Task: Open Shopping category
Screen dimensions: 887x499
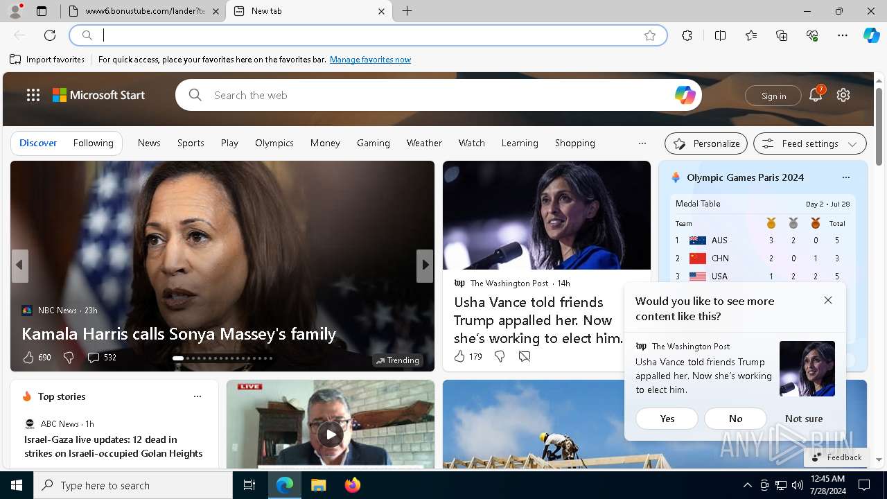Action: (x=574, y=143)
